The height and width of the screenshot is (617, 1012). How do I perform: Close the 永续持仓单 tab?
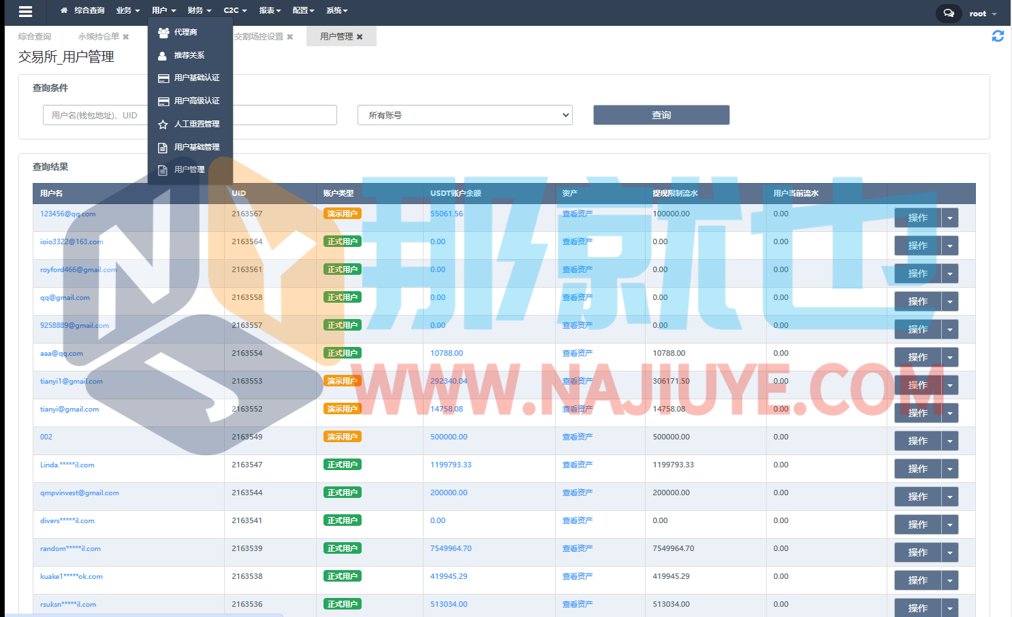[x=126, y=37]
